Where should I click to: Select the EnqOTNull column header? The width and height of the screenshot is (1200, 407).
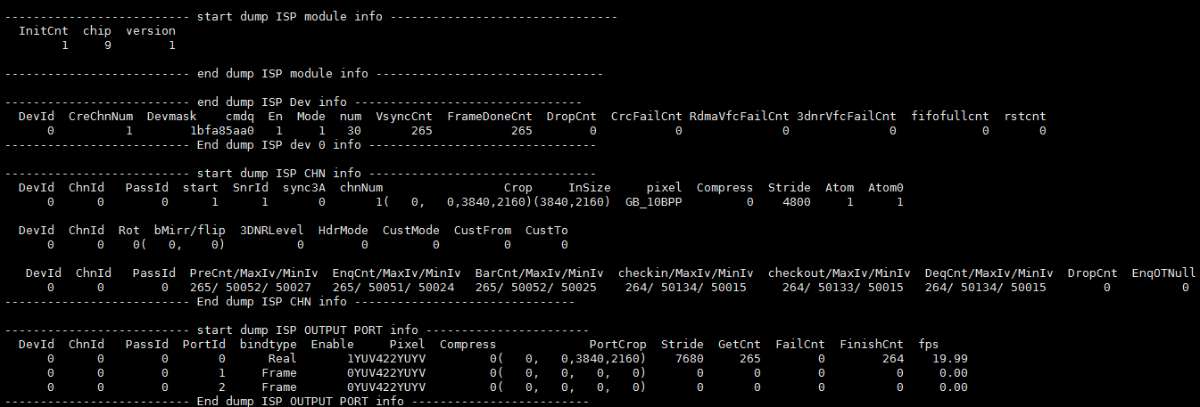coord(1161,273)
